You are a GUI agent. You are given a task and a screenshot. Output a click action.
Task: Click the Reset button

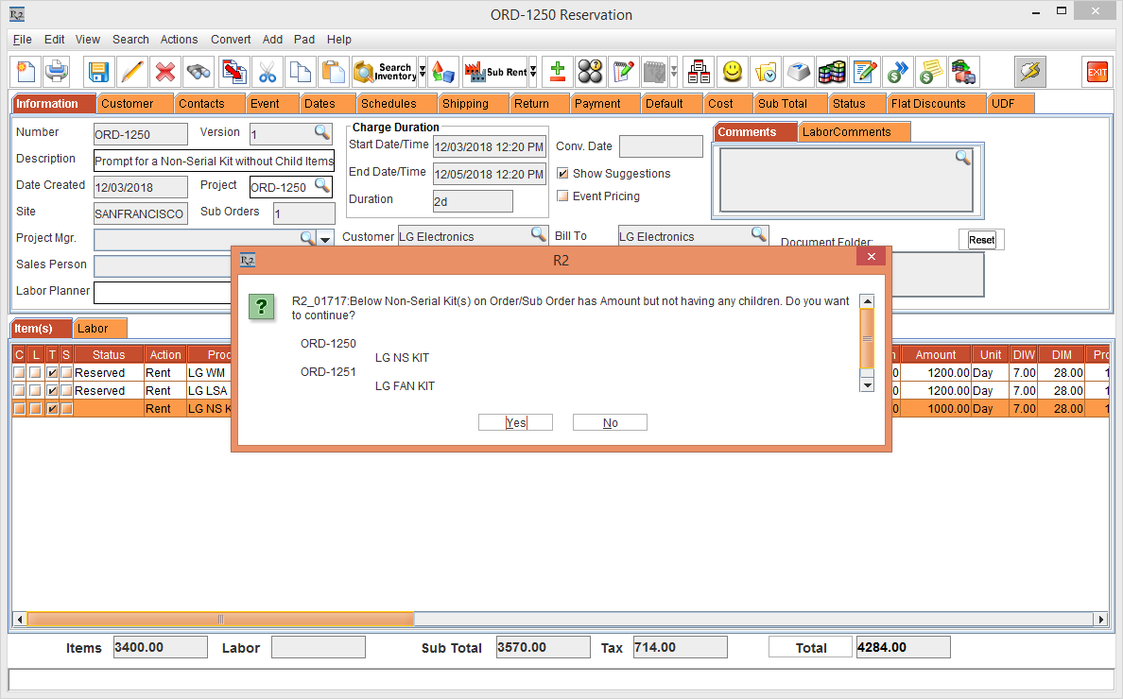coord(982,240)
